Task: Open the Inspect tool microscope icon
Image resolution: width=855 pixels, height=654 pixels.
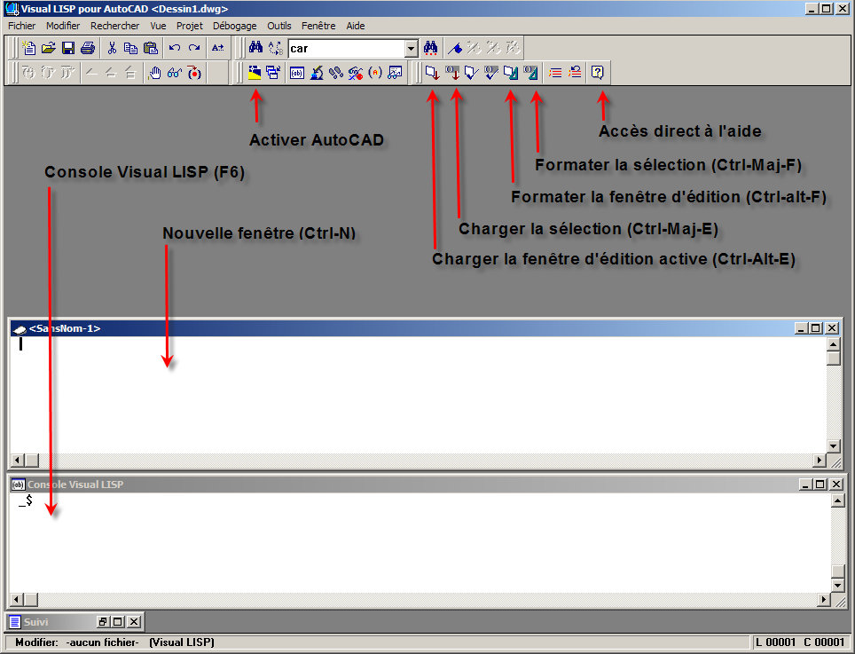Action: (316, 73)
